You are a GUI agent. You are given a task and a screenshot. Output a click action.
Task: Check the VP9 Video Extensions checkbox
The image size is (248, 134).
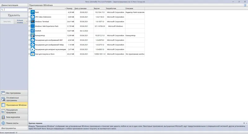[x=29, y=17]
